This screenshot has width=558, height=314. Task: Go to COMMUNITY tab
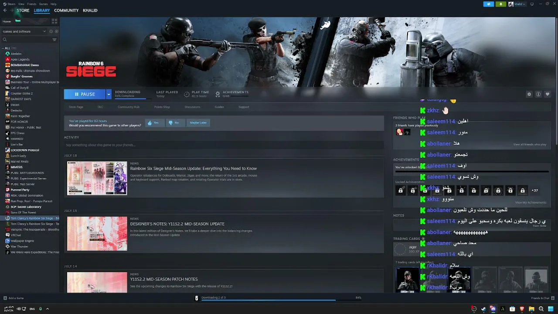pos(66,10)
